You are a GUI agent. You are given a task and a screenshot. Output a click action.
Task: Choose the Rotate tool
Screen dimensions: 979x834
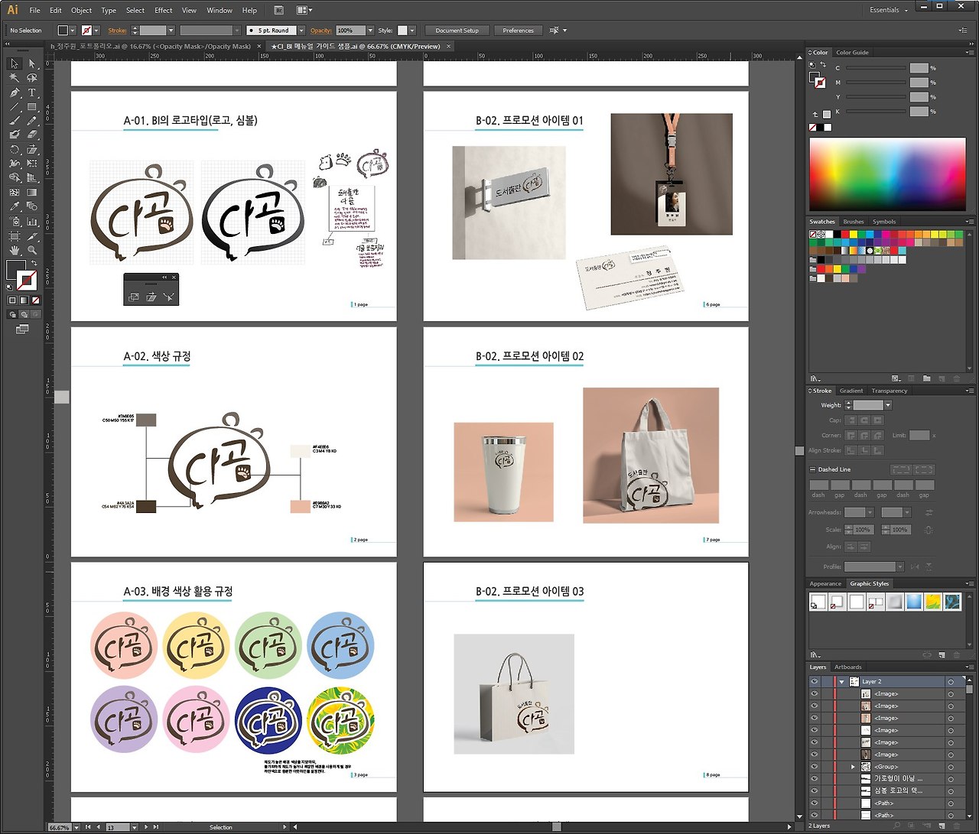click(14, 149)
